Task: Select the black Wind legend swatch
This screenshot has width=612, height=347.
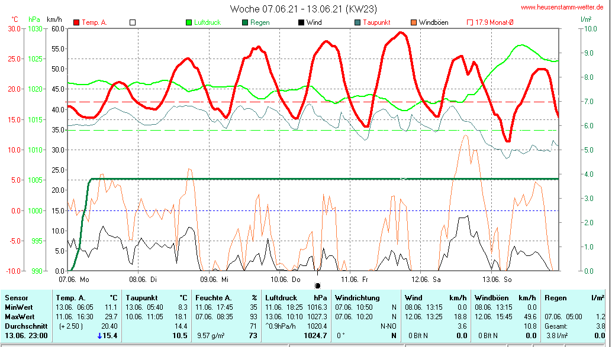Action: (x=301, y=22)
